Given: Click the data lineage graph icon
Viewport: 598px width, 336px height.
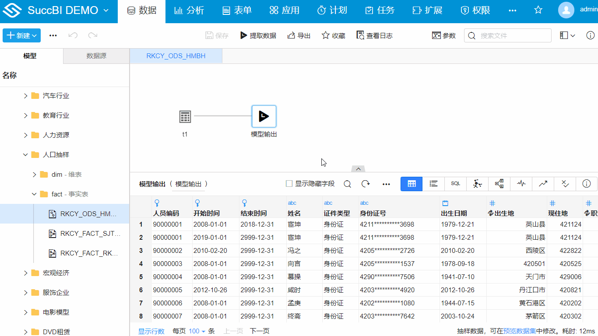Looking at the screenshot, I should (x=499, y=184).
